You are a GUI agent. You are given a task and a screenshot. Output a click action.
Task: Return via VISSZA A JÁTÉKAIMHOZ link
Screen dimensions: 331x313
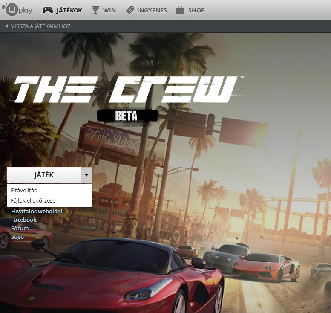click(x=40, y=26)
